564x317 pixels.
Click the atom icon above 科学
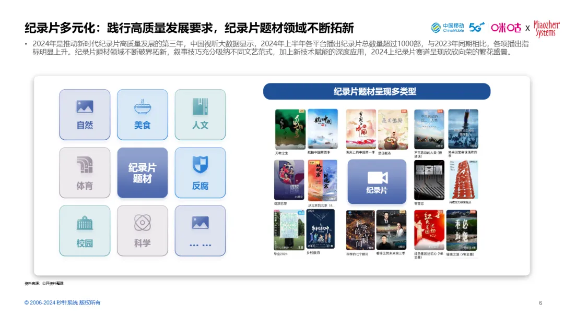[x=143, y=223]
